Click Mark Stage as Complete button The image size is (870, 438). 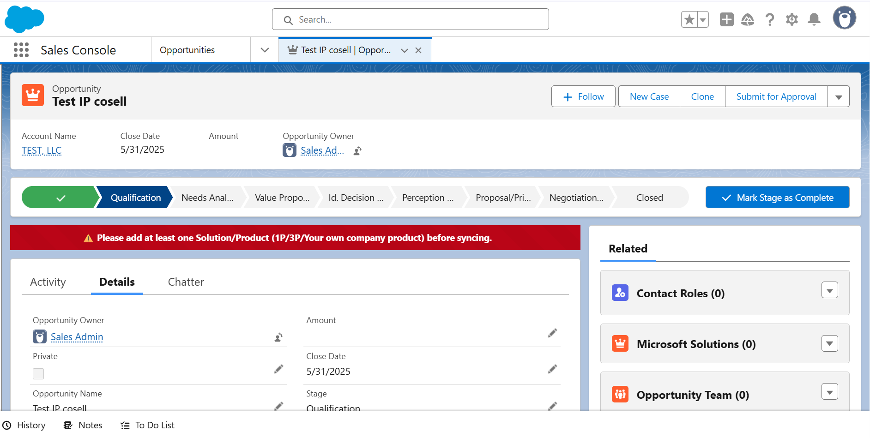click(777, 198)
